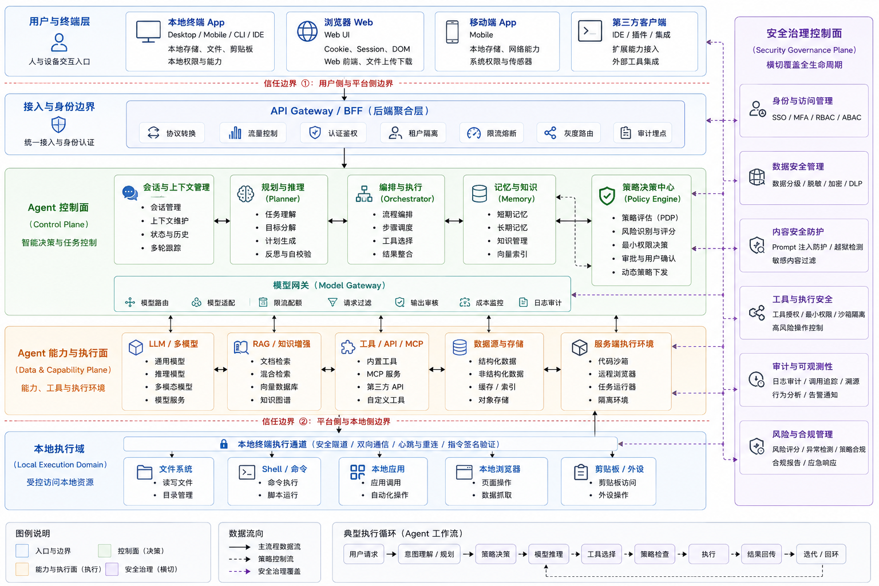879x586 pixels.
Task: Click the Agent 控制面 layer label
Action: [58, 207]
